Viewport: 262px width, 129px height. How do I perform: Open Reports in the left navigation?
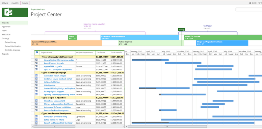[x=5, y=54]
